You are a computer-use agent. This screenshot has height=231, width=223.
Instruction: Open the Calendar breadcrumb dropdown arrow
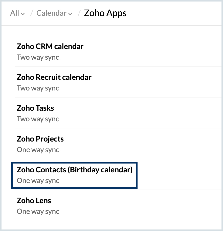70,14
